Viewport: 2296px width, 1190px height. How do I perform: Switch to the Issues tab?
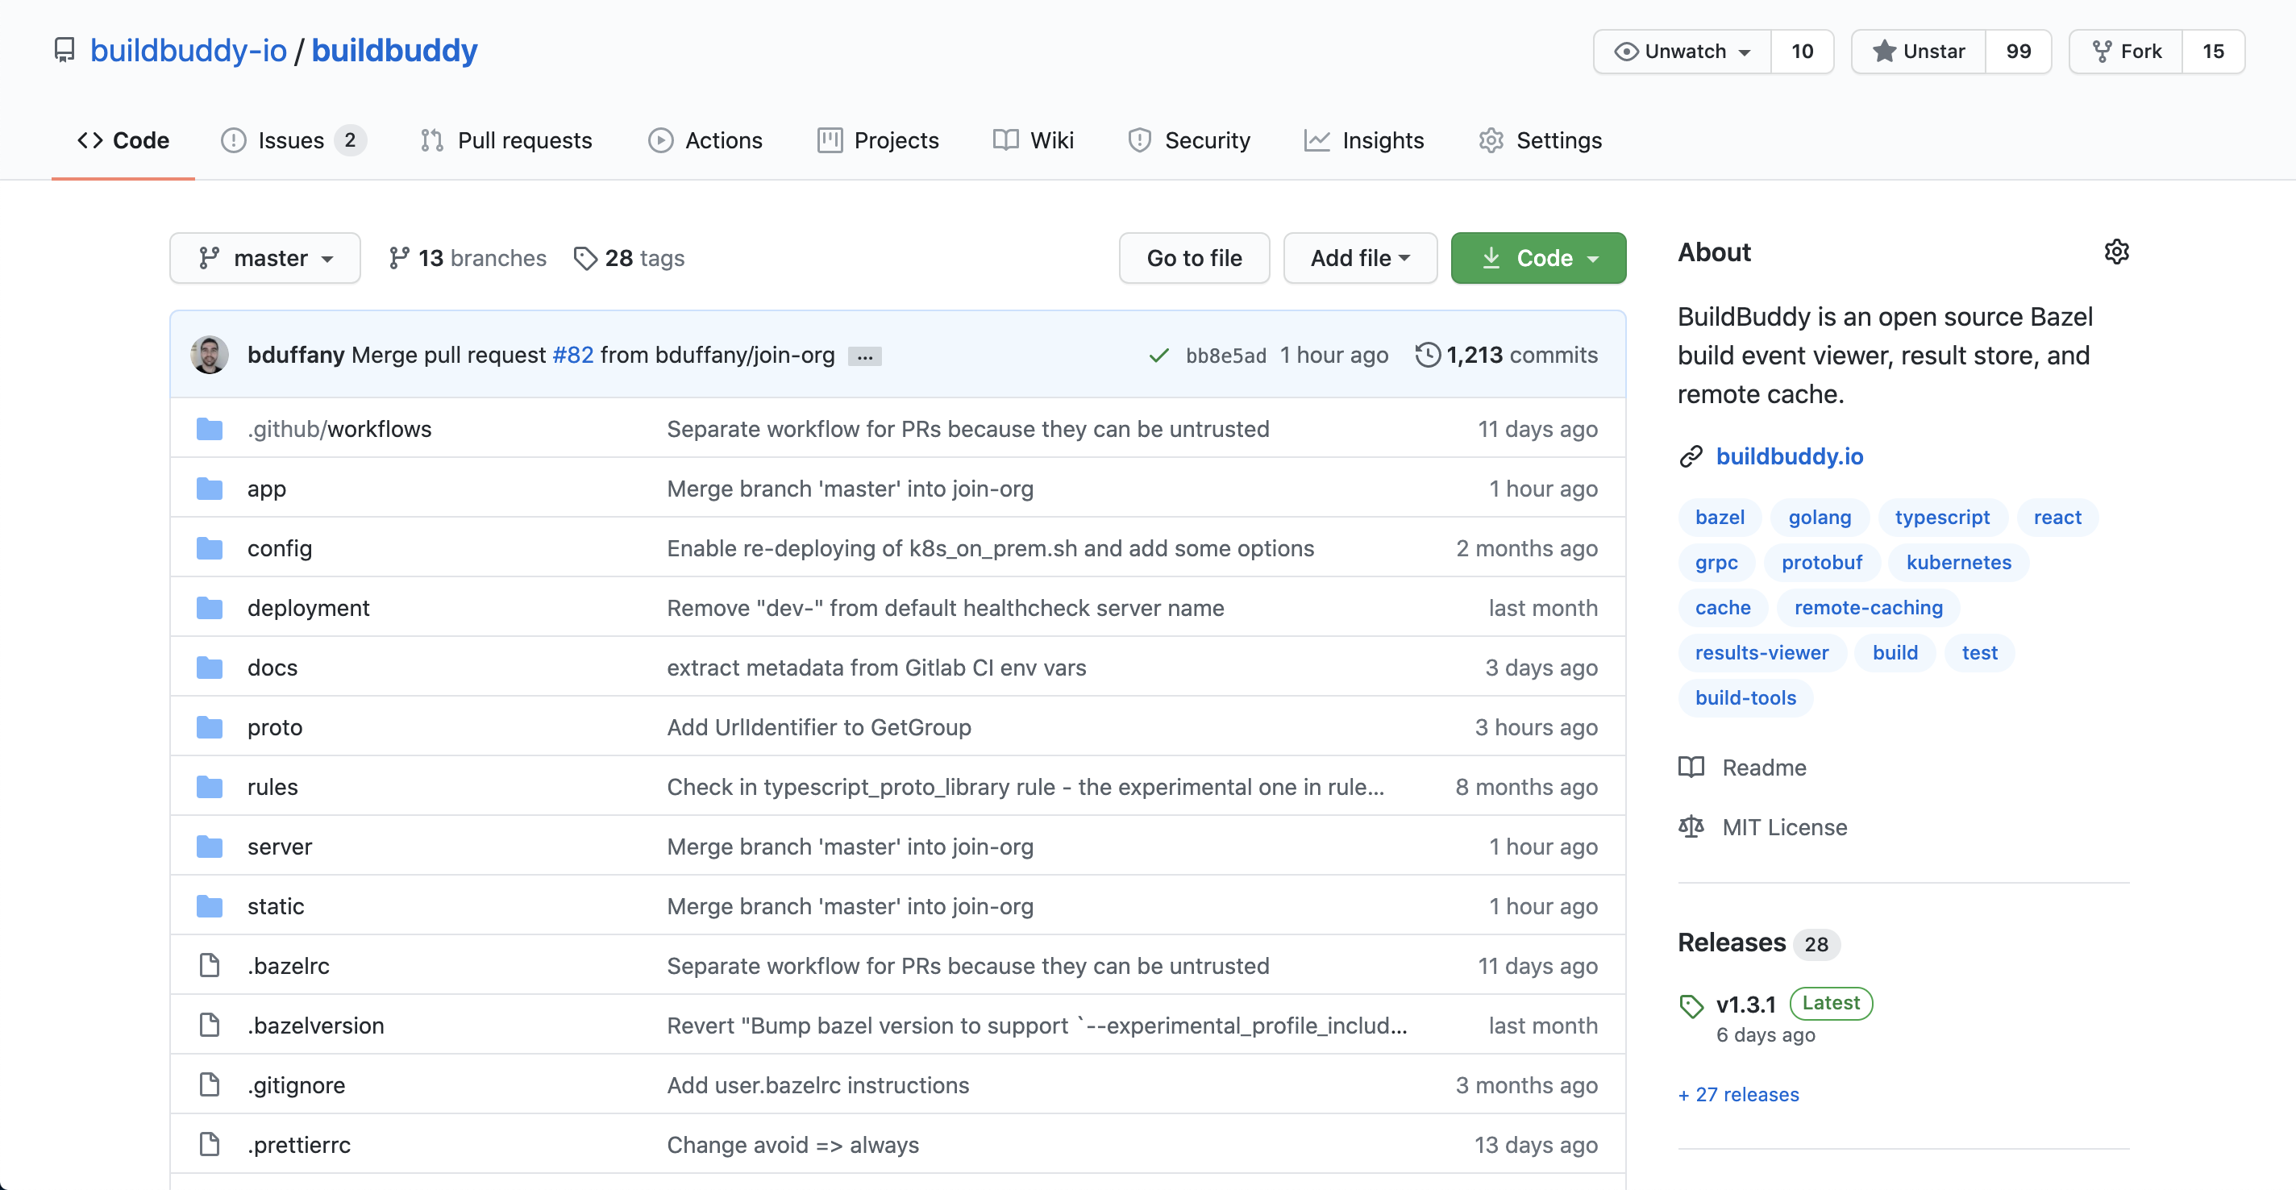(293, 141)
